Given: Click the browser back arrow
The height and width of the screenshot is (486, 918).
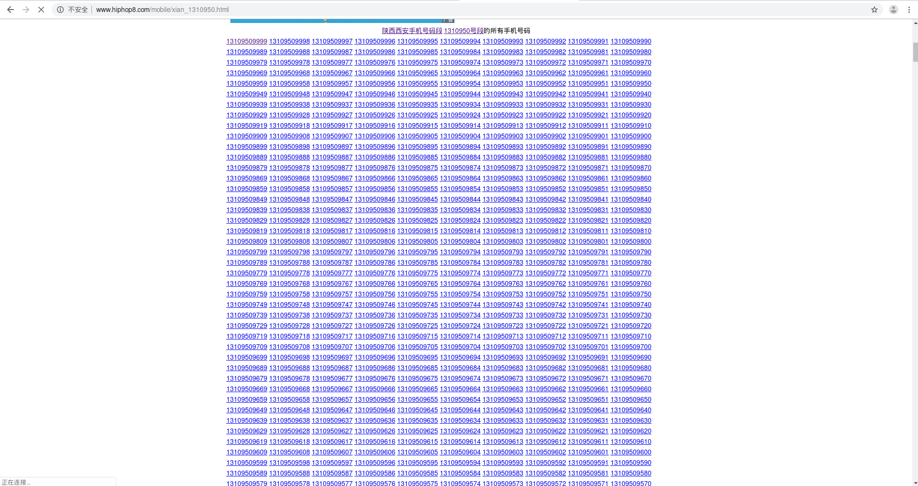Looking at the screenshot, I should click(11, 10).
